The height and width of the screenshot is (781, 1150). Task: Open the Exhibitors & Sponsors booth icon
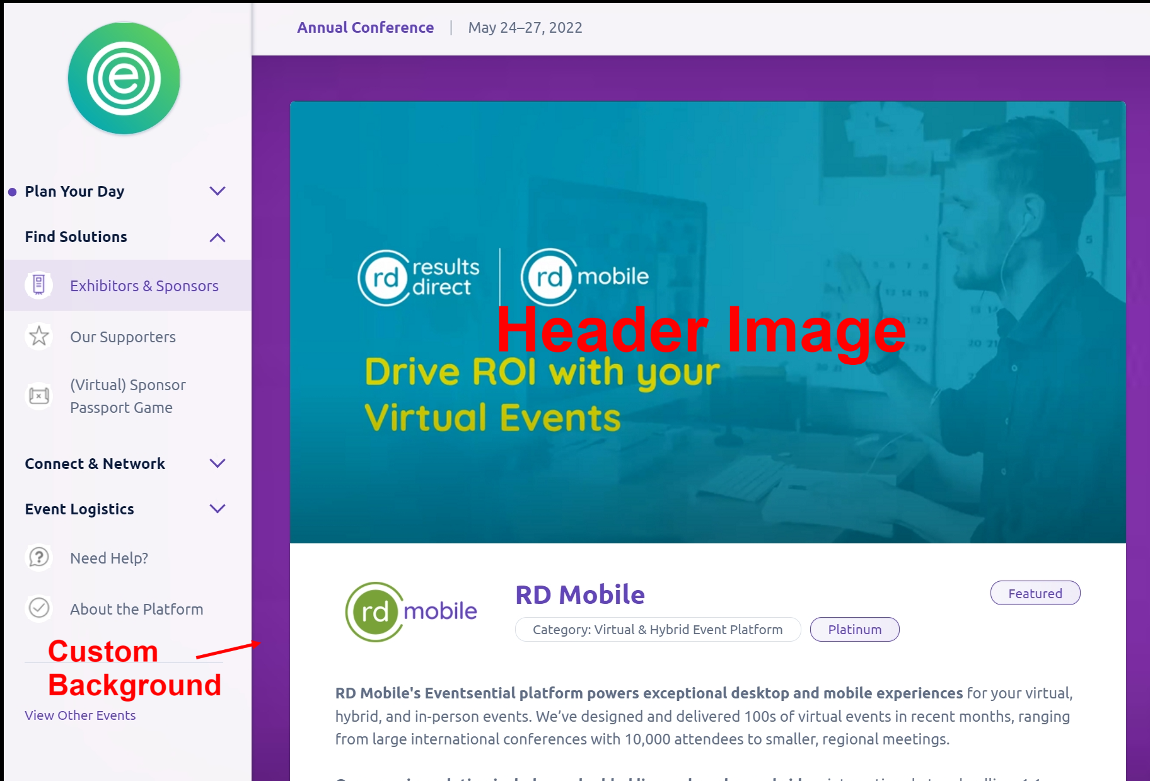pyautogui.click(x=39, y=285)
